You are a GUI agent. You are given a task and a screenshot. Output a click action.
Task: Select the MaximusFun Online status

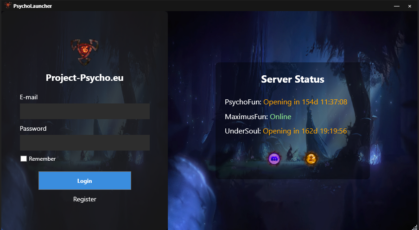(280, 116)
